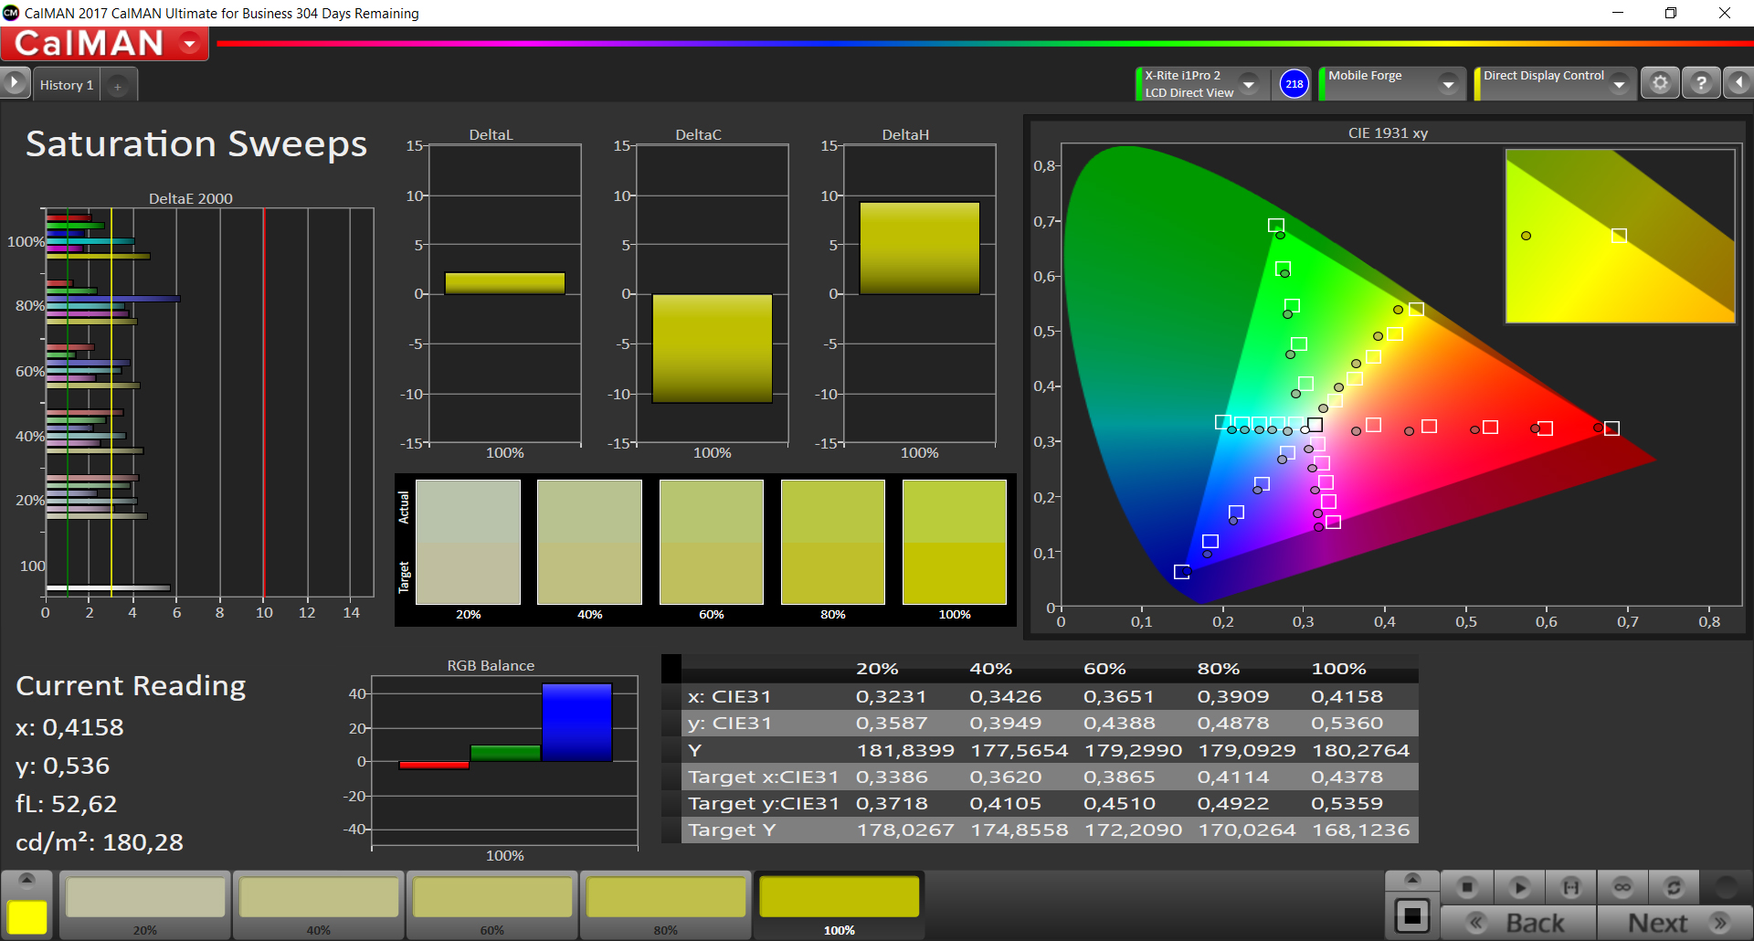1754x941 pixels.
Task: Click the DeltaC chart bar
Action: [713, 348]
